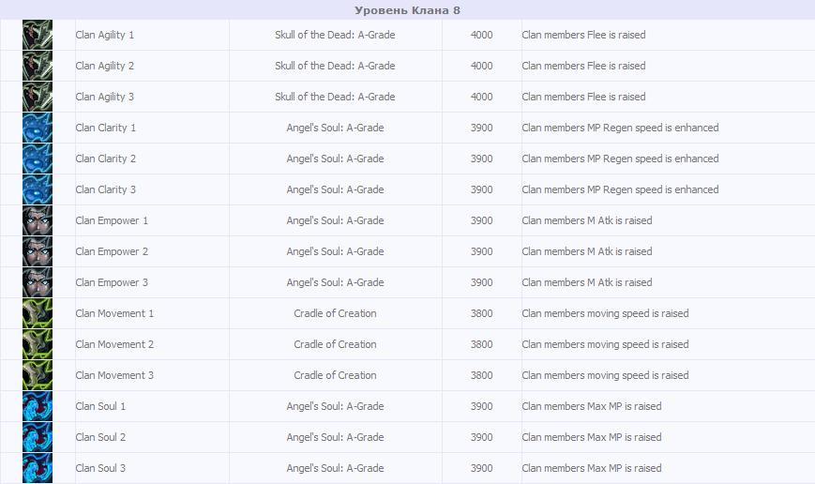Click Skull of the Dead item for Clan Agility 1
The height and width of the screenshot is (484, 815).
335,35
